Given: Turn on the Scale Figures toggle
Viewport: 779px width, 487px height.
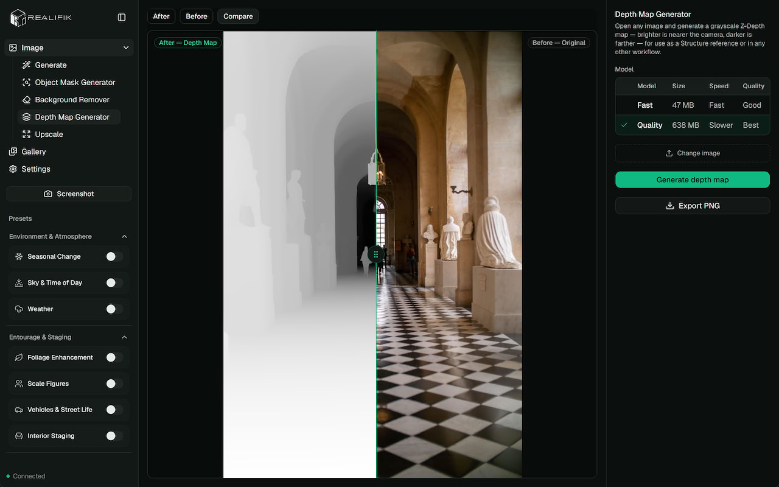Looking at the screenshot, I should (114, 384).
